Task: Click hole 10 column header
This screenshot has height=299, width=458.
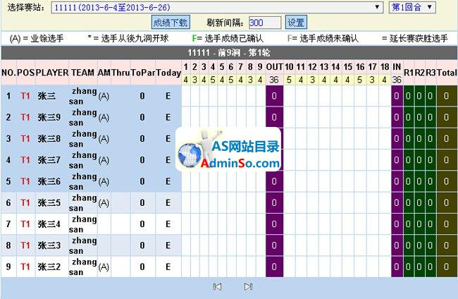Action: [x=289, y=67]
